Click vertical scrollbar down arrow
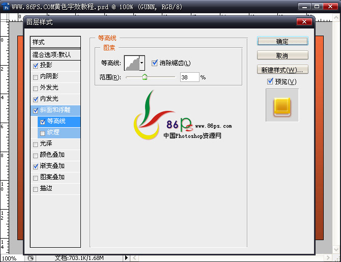 click(x=336, y=249)
